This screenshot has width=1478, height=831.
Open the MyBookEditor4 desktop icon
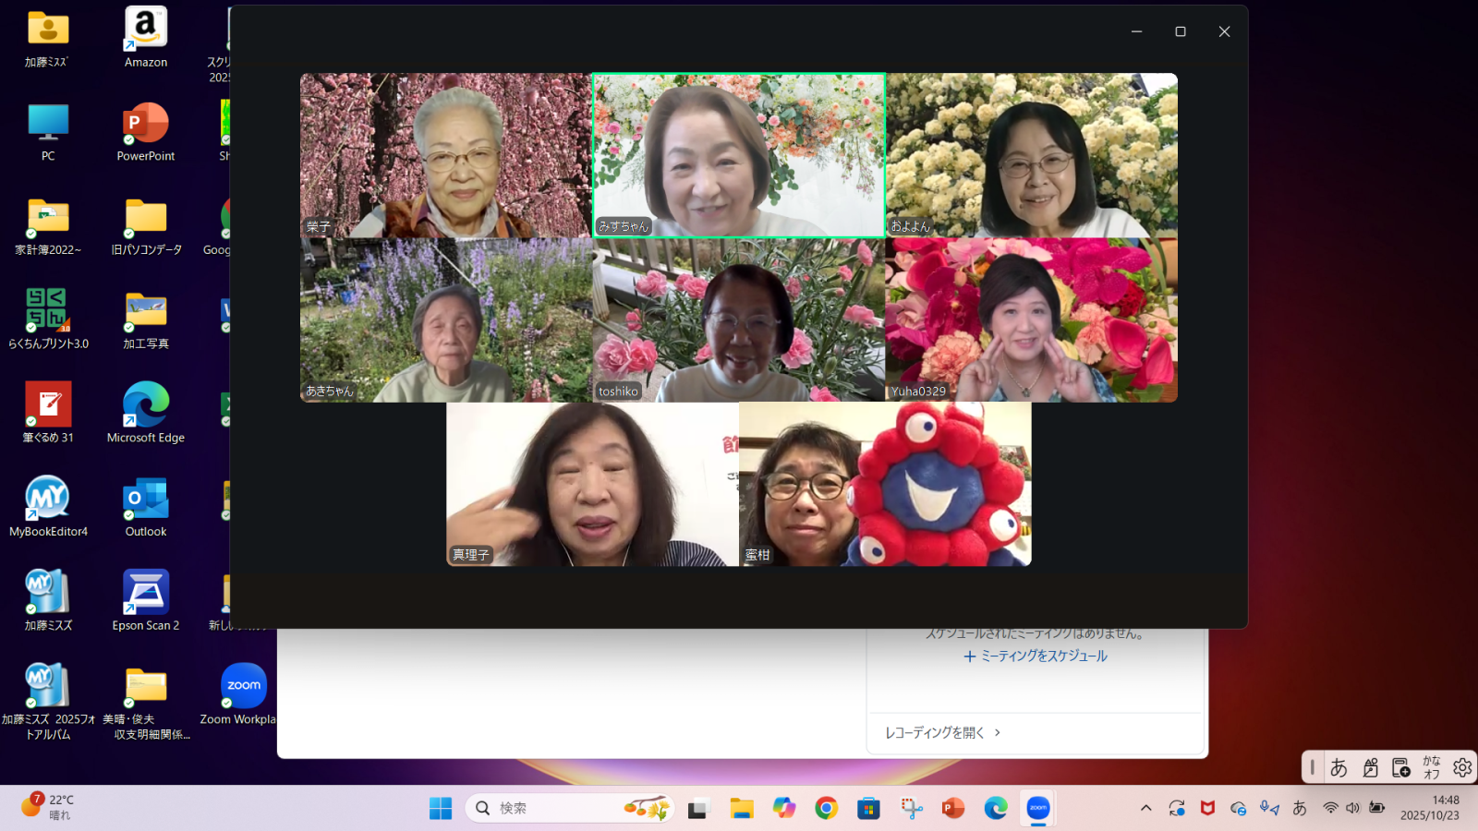(x=48, y=506)
